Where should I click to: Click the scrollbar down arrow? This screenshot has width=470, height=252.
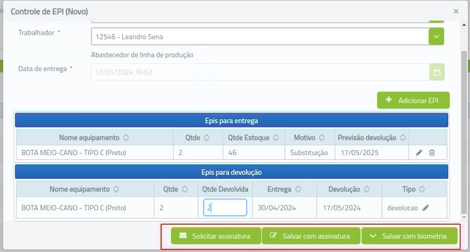[x=464, y=217]
